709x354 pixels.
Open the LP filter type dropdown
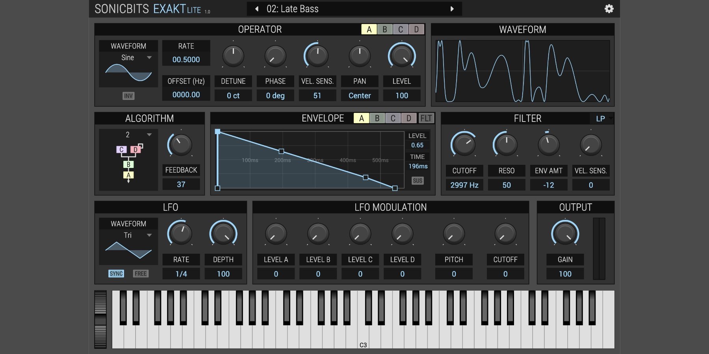click(x=603, y=119)
